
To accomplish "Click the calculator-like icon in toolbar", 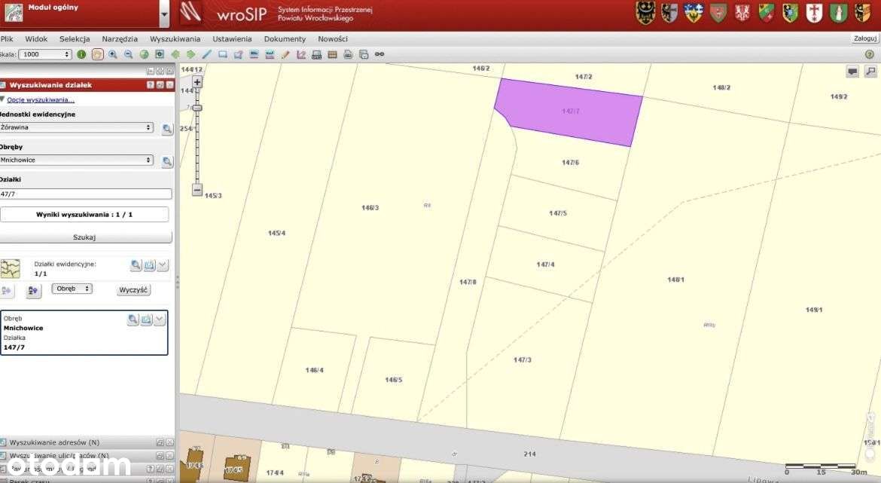I will tap(317, 54).
